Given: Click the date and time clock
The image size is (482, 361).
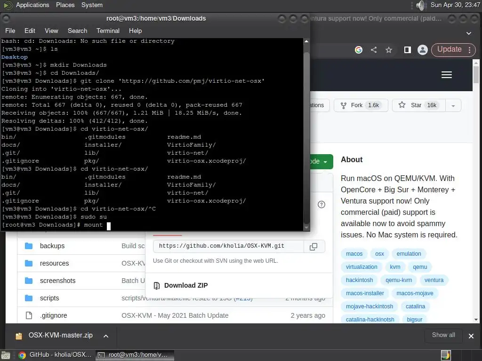Looking at the screenshot, I should 455,5.
